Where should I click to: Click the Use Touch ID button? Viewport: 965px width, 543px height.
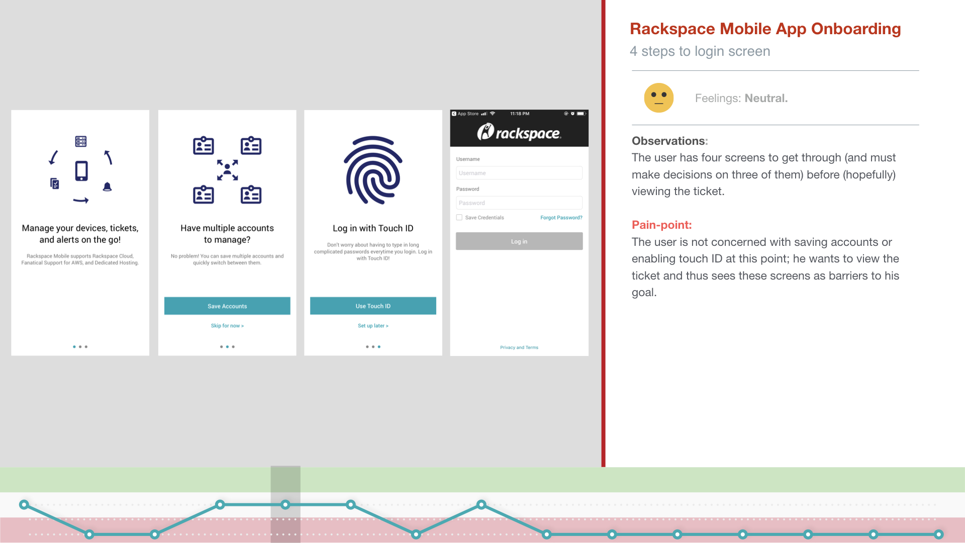(x=373, y=306)
